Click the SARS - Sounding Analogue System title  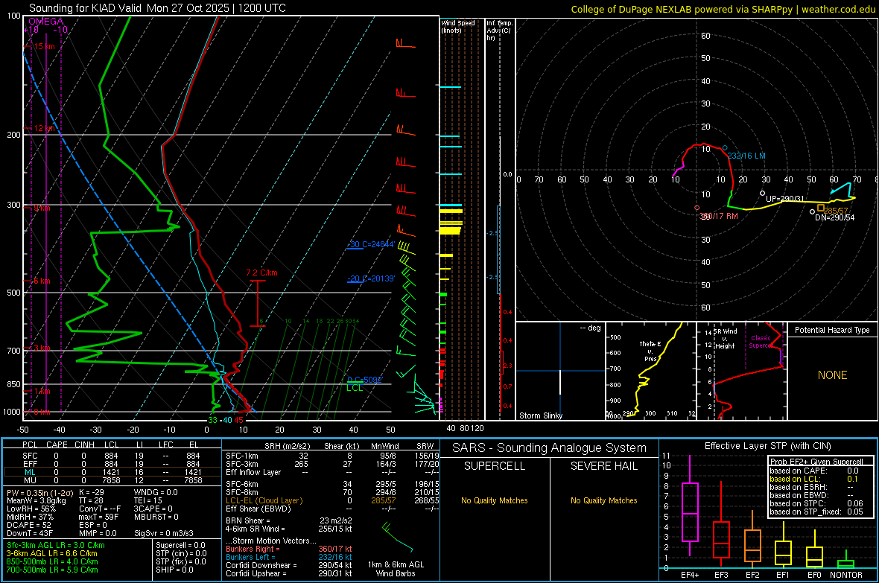(x=549, y=448)
